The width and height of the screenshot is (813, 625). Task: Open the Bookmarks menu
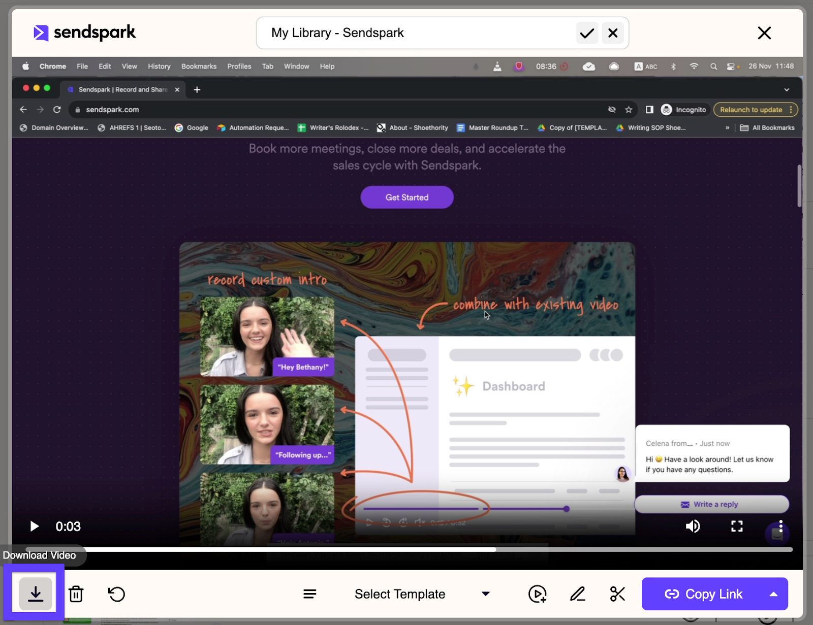point(199,67)
